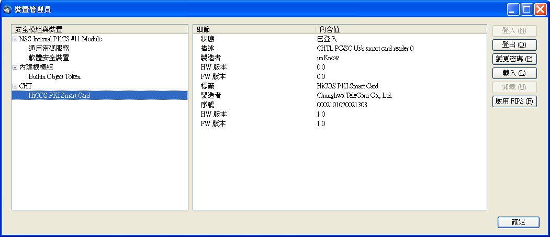Click the Chunghwa TeleCom Co., Ltd. value

[x=355, y=95]
